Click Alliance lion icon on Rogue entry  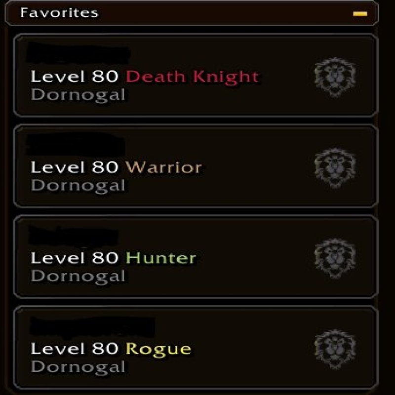click(x=335, y=349)
